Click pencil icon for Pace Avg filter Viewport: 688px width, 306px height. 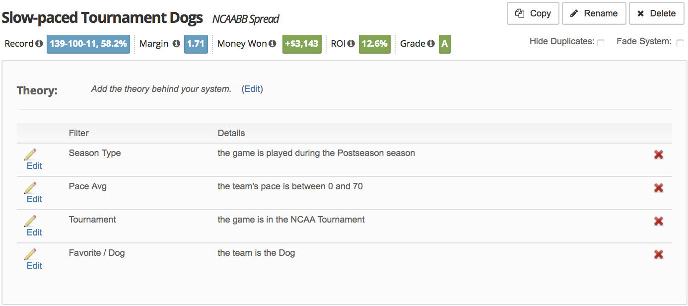pos(30,188)
